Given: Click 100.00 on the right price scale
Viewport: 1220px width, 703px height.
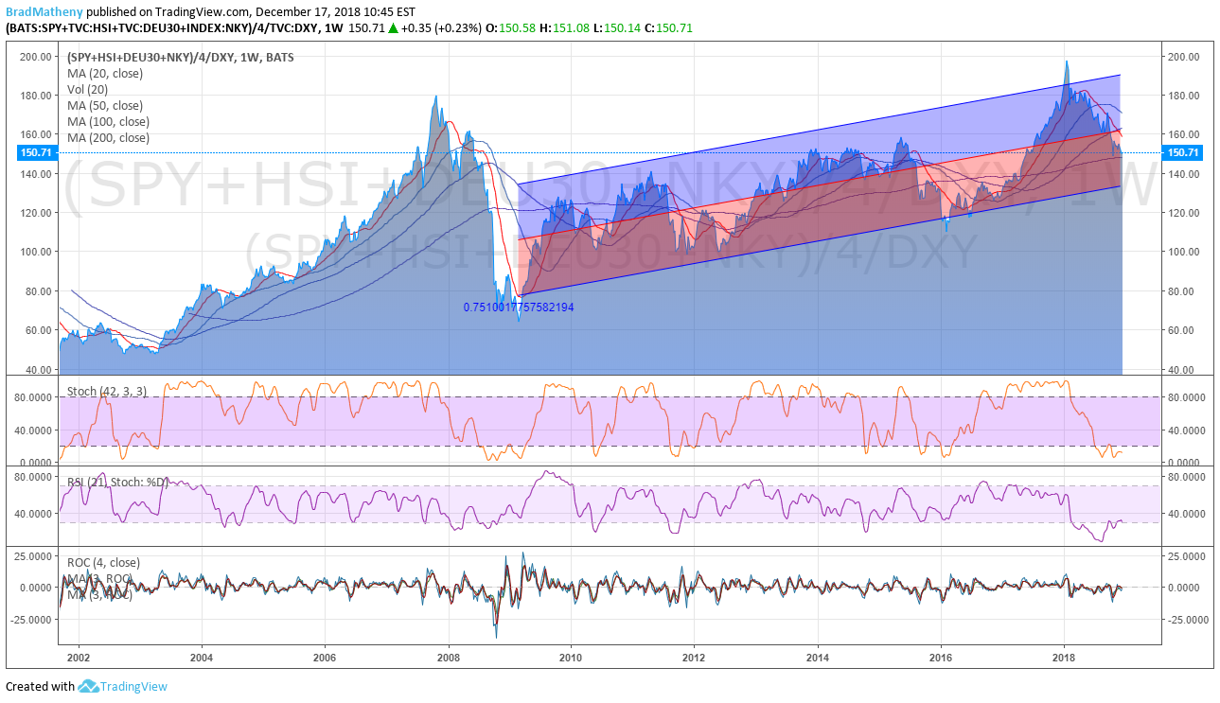Looking at the screenshot, I should tap(1184, 252).
